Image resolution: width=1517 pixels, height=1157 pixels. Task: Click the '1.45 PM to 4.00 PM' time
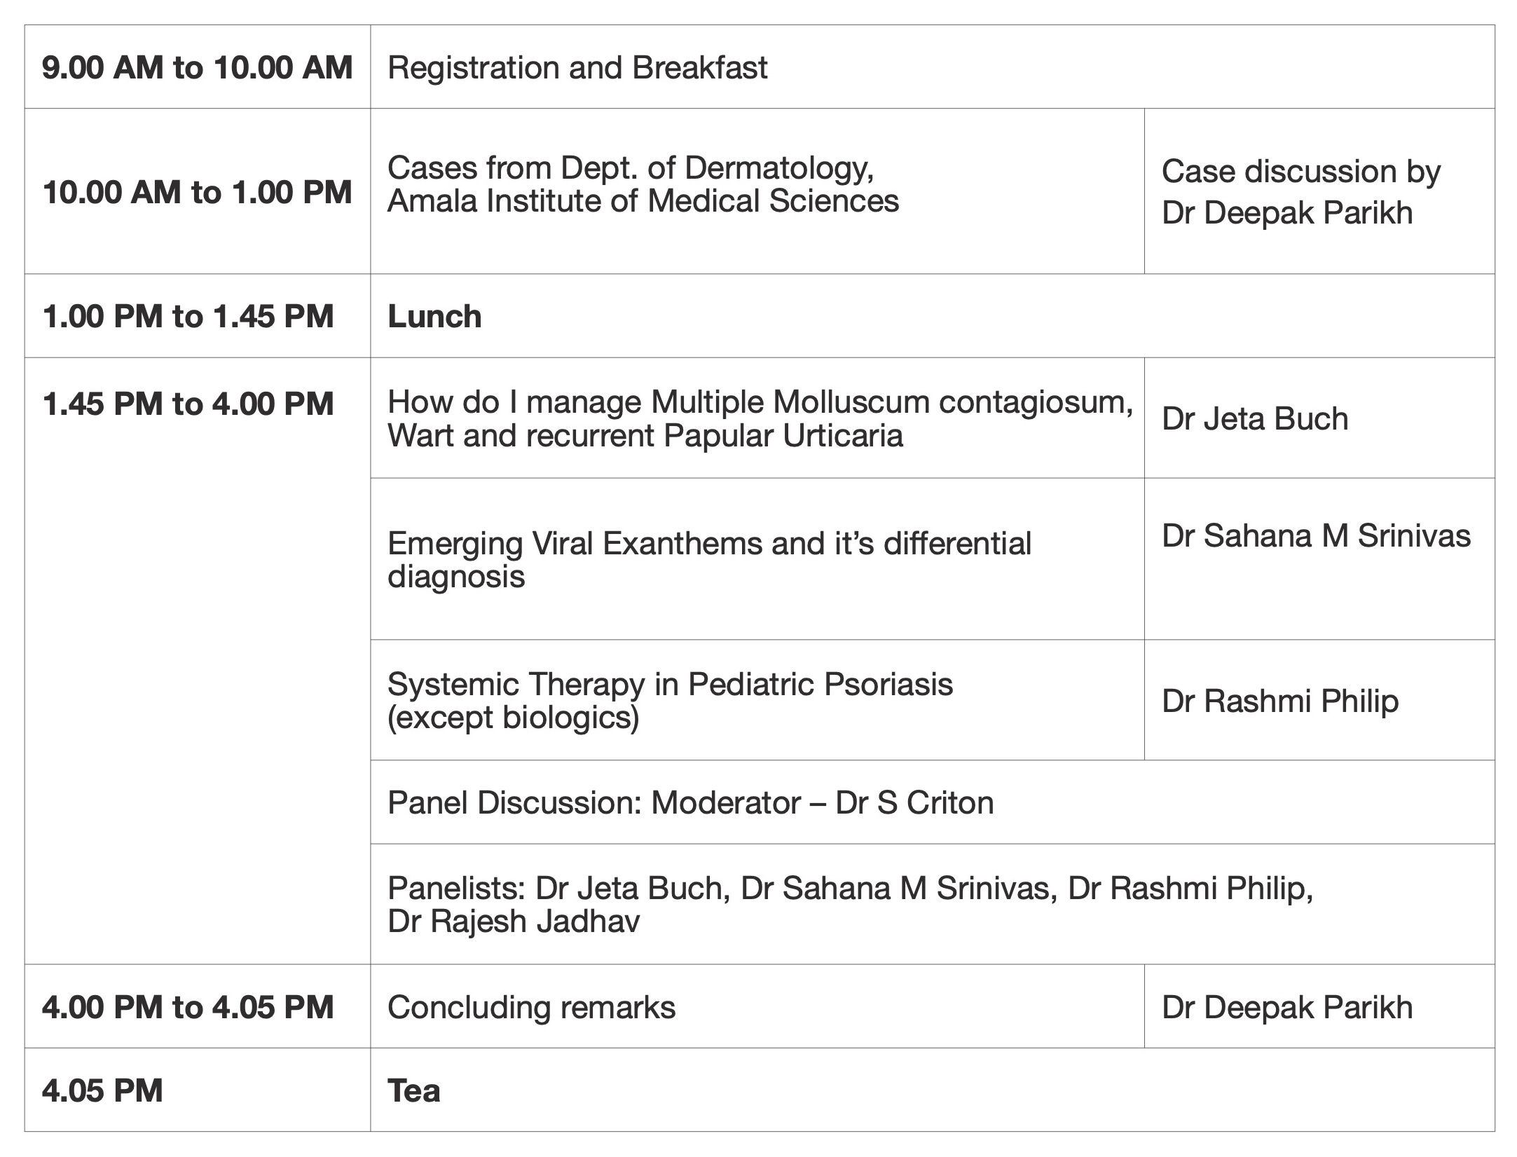pyautogui.click(x=188, y=404)
